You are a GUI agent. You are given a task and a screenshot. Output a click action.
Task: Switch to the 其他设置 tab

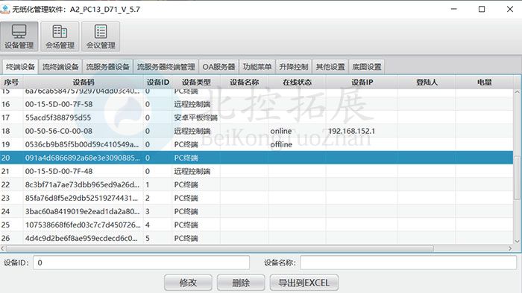[330, 67]
